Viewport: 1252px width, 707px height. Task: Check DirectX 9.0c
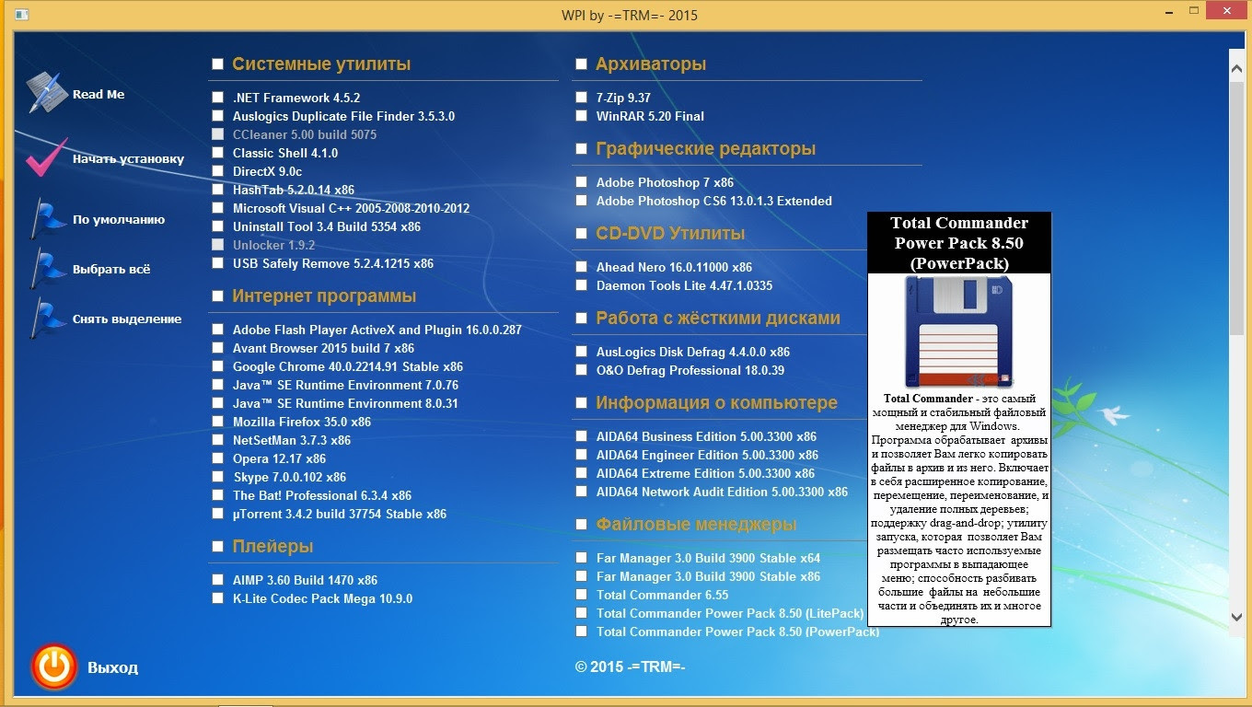pyautogui.click(x=217, y=171)
